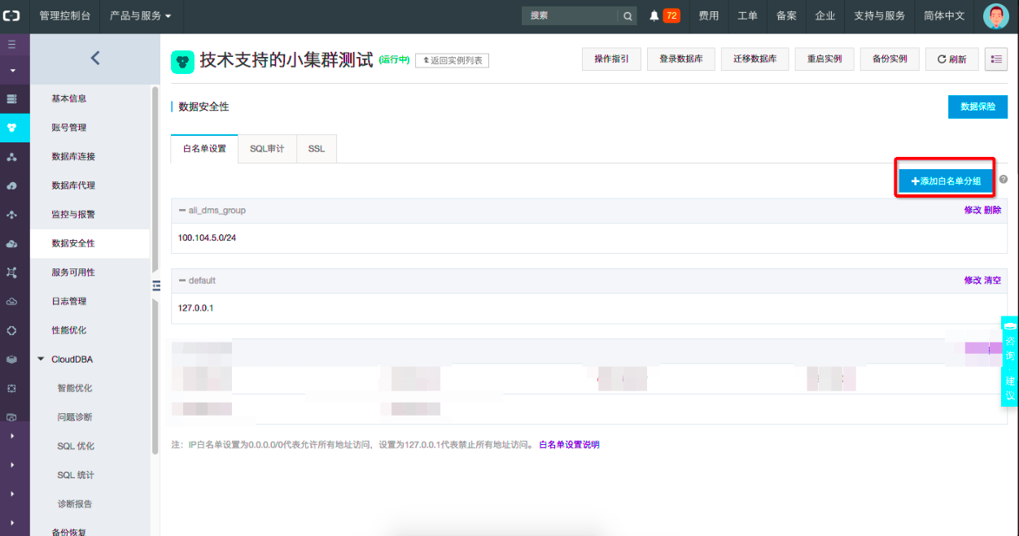This screenshot has width=1019, height=536.
Task: Click the server stack icon in the left rail
Action: [x=11, y=99]
